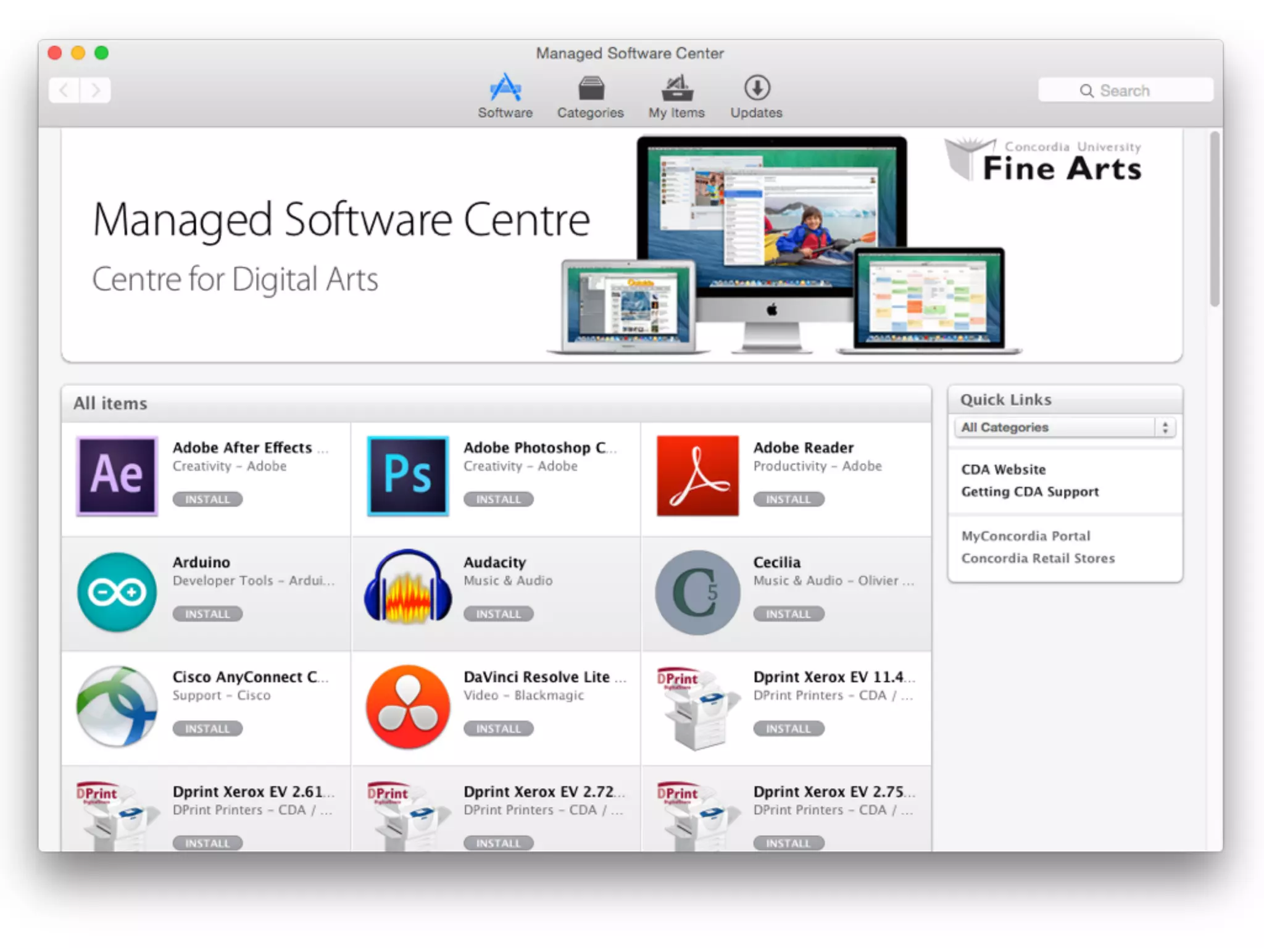Follow the Getting CDA Support link

[x=1029, y=492]
